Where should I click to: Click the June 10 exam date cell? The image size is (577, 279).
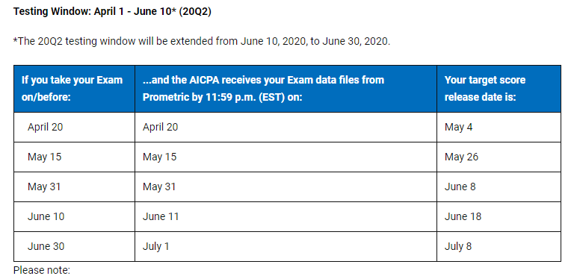[x=74, y=216]
